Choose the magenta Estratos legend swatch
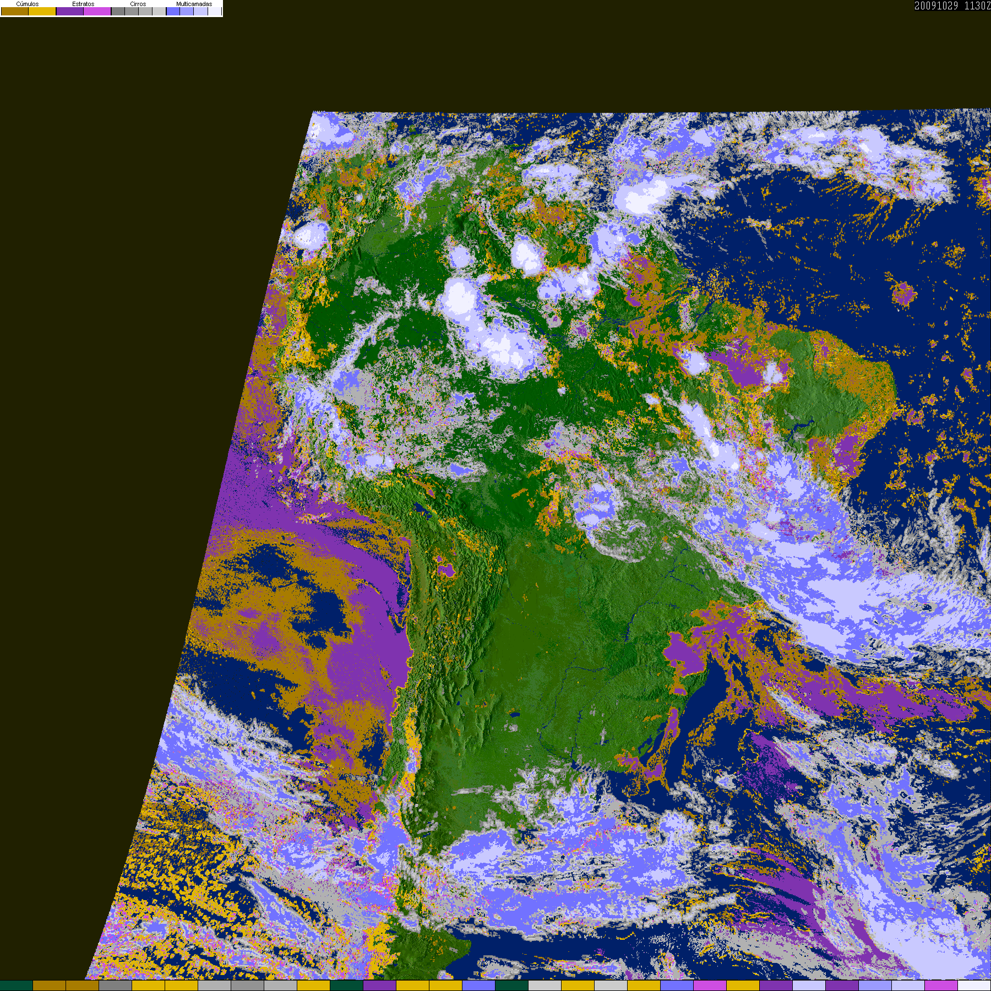Image resolution: width=991 pixels, height=991 pixels. click(x=97, y=11)
